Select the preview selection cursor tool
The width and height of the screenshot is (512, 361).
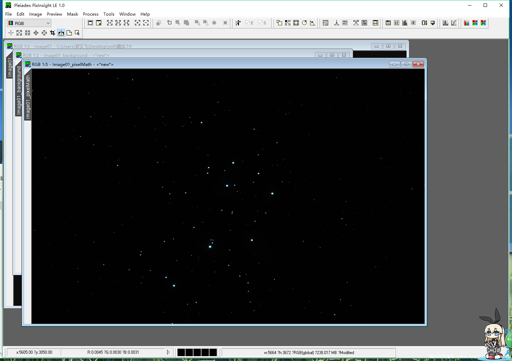coord(77,33)
